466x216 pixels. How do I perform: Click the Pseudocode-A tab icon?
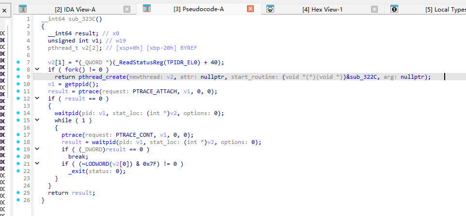pyautogui.click(x=146, y=9)
